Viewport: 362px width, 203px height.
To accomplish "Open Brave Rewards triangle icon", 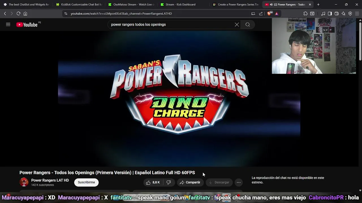I will point(277,14).
